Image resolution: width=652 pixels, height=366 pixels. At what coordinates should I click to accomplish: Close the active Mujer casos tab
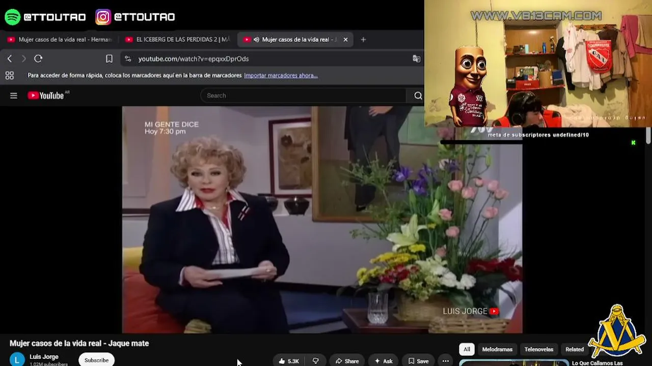345,40
